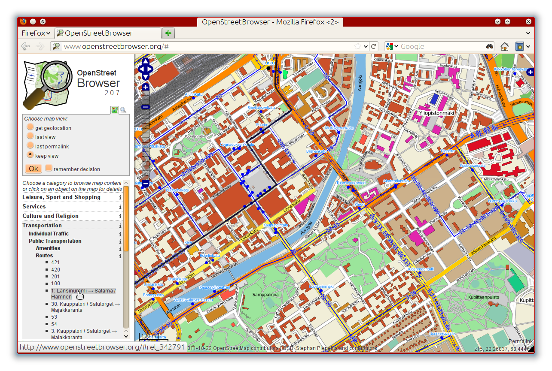The height and width of the screenshot is (371, 552).
Task: Expand the Leisure, Sport and Shopping category
Action: pyautogui.click(x=61, y=197)
